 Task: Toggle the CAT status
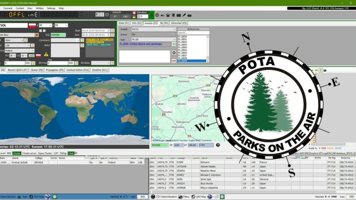[x=56, y=153]
